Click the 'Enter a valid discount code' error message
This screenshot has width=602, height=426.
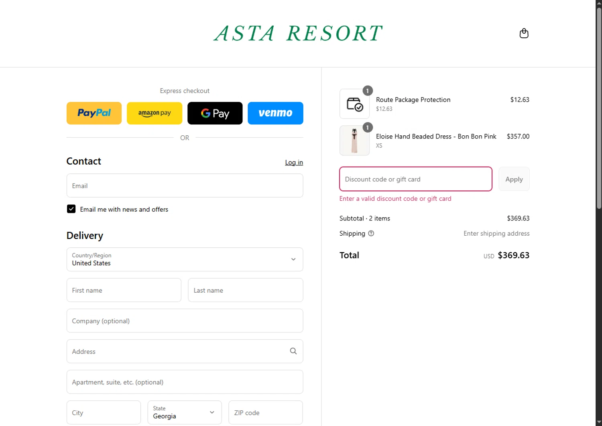click(395, 199)
